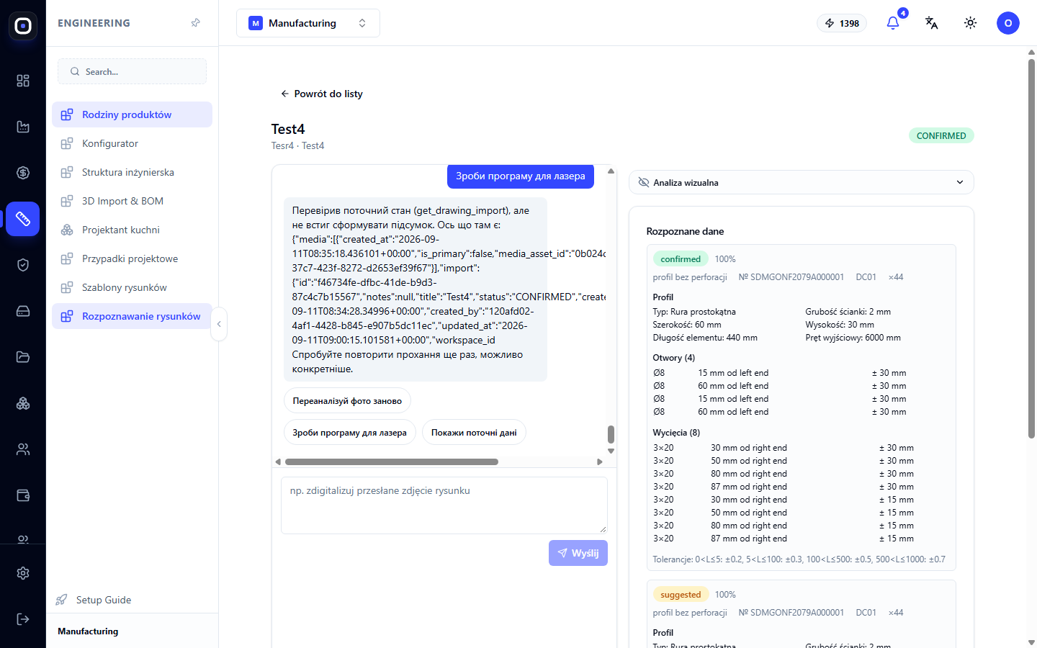Click the logout icon at rail bottom
Image resolution: width=1037 pixels, height=648 pixels.
point(23,619)
